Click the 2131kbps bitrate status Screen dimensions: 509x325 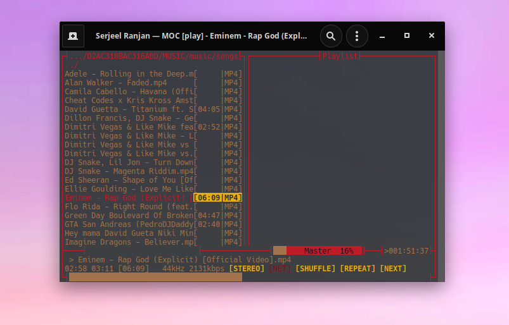[x=207, y=269]
